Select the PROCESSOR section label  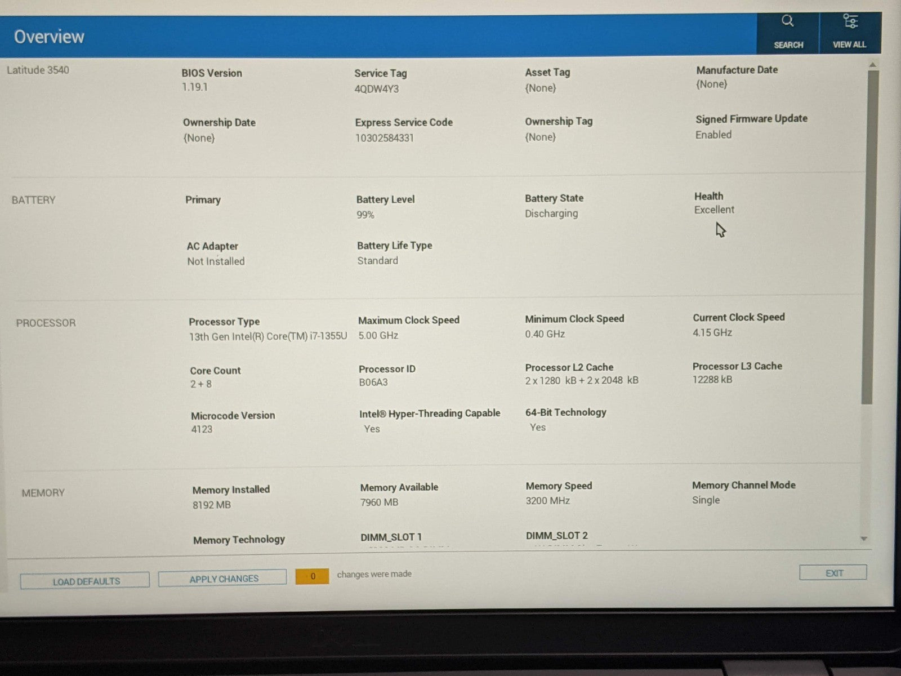click(x=46, y=323)
